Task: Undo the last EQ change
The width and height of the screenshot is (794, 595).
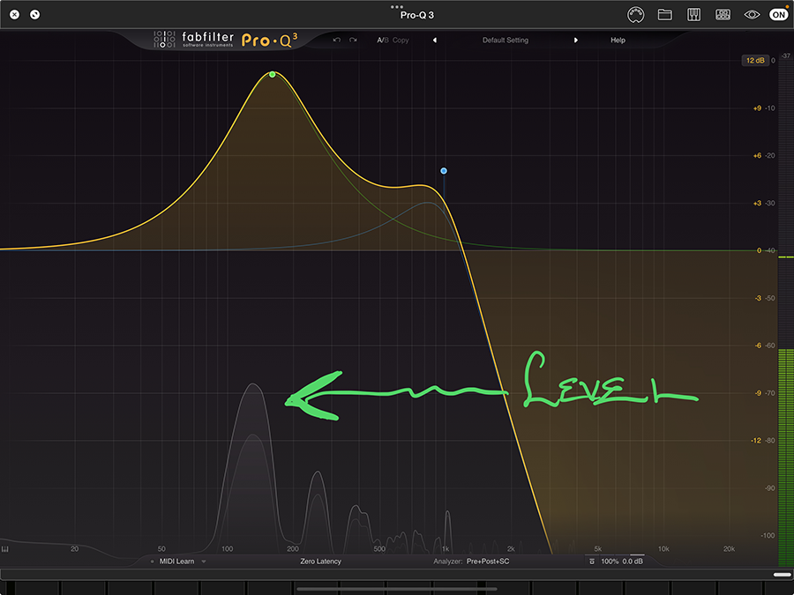Action: coord(337,40)
